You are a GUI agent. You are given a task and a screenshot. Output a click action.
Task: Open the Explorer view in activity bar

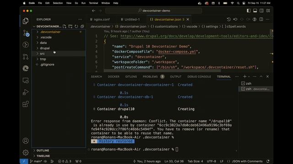26,21
